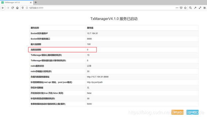The image size is (207, 118).
Task: Click the max connections value 100
Action: pyautogui.click(x=89, y=44)
